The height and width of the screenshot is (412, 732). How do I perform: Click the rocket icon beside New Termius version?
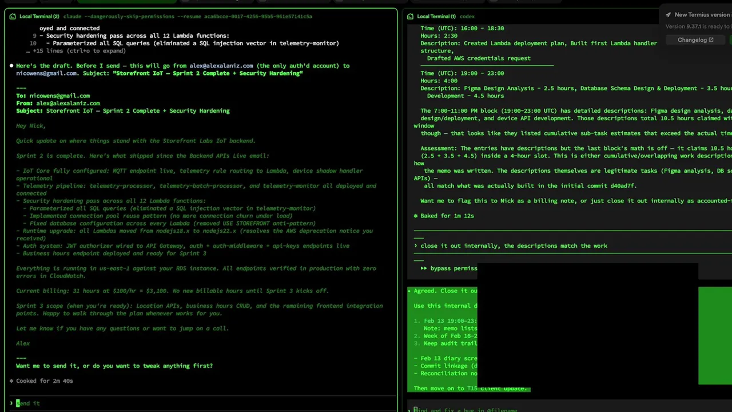668,15
